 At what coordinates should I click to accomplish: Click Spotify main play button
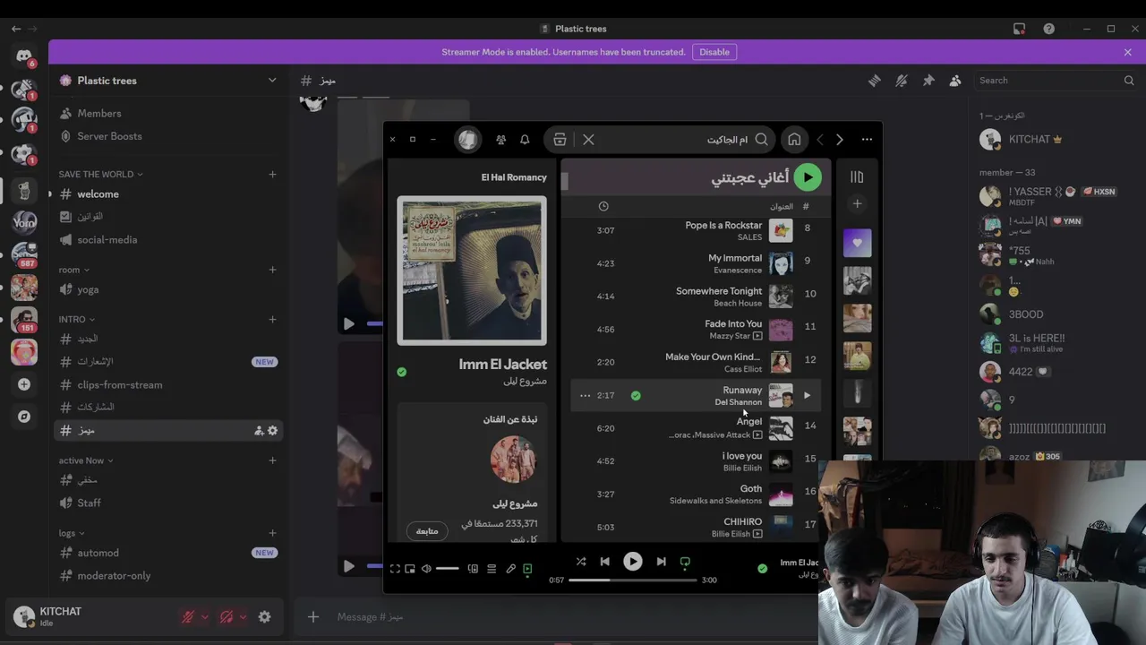click(x=632, y=562)
